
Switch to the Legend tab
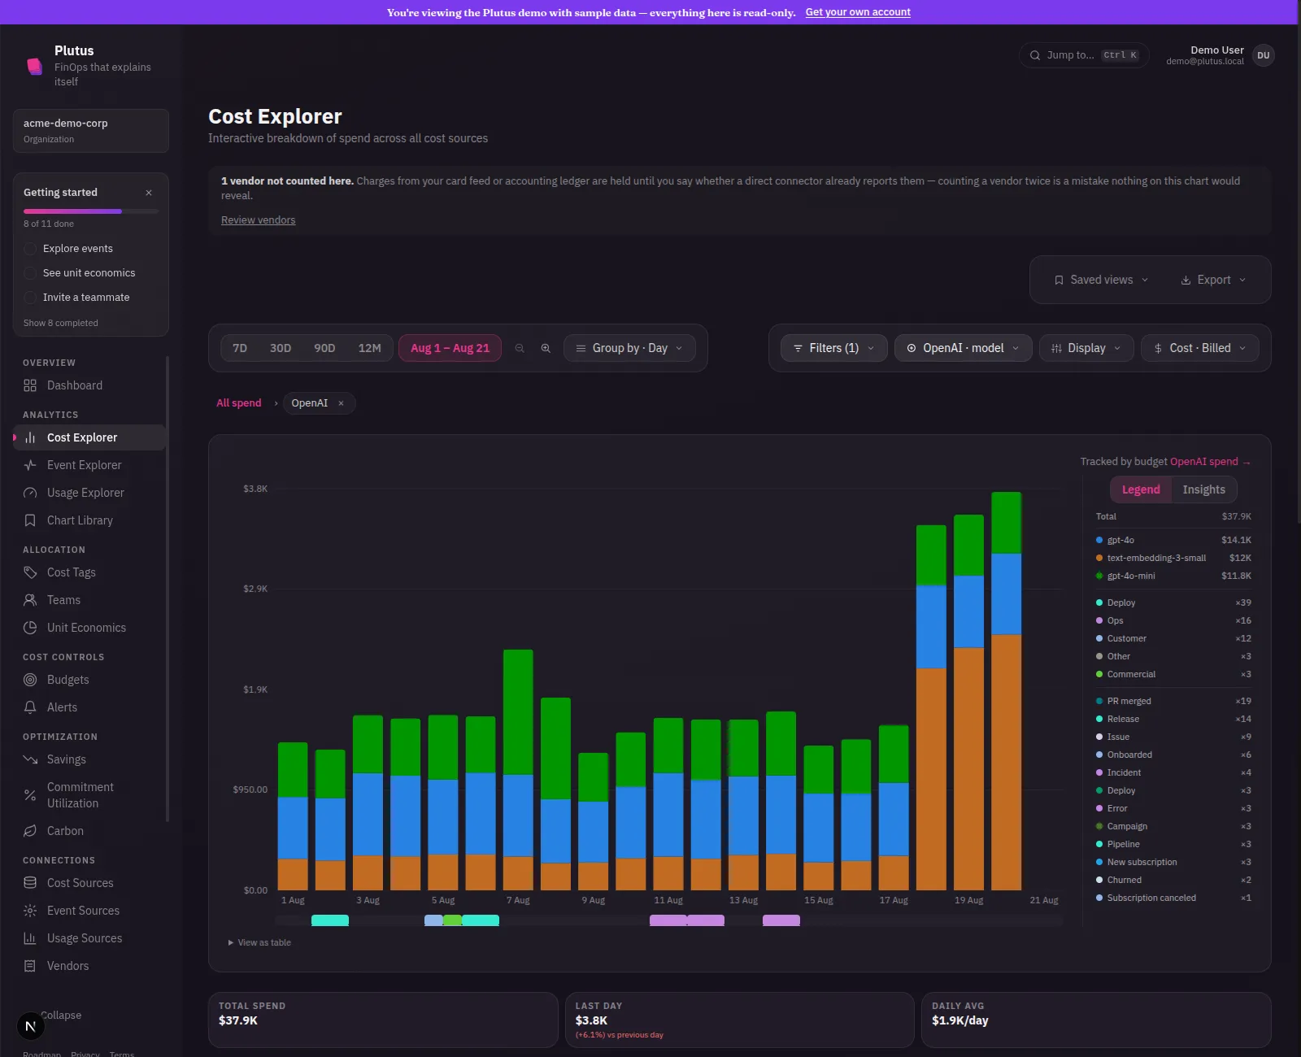1141,489
